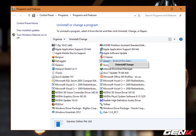The height and width of the screenshot is (136, 196).
Task: Select Java 7 Update 79 (64-bit)
Action: point(114,73)
